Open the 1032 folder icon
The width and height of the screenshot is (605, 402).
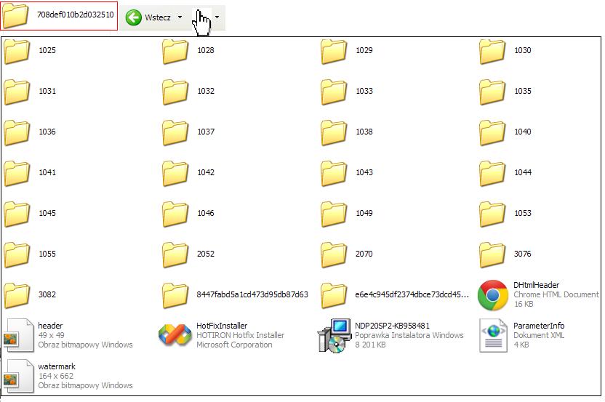[175, 92]
